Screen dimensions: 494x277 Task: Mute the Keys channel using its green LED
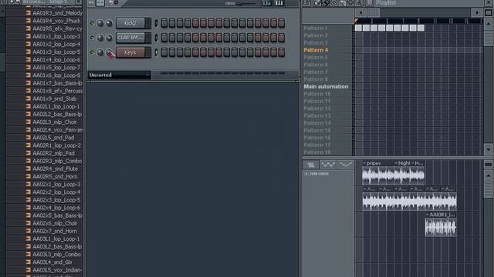92,52
